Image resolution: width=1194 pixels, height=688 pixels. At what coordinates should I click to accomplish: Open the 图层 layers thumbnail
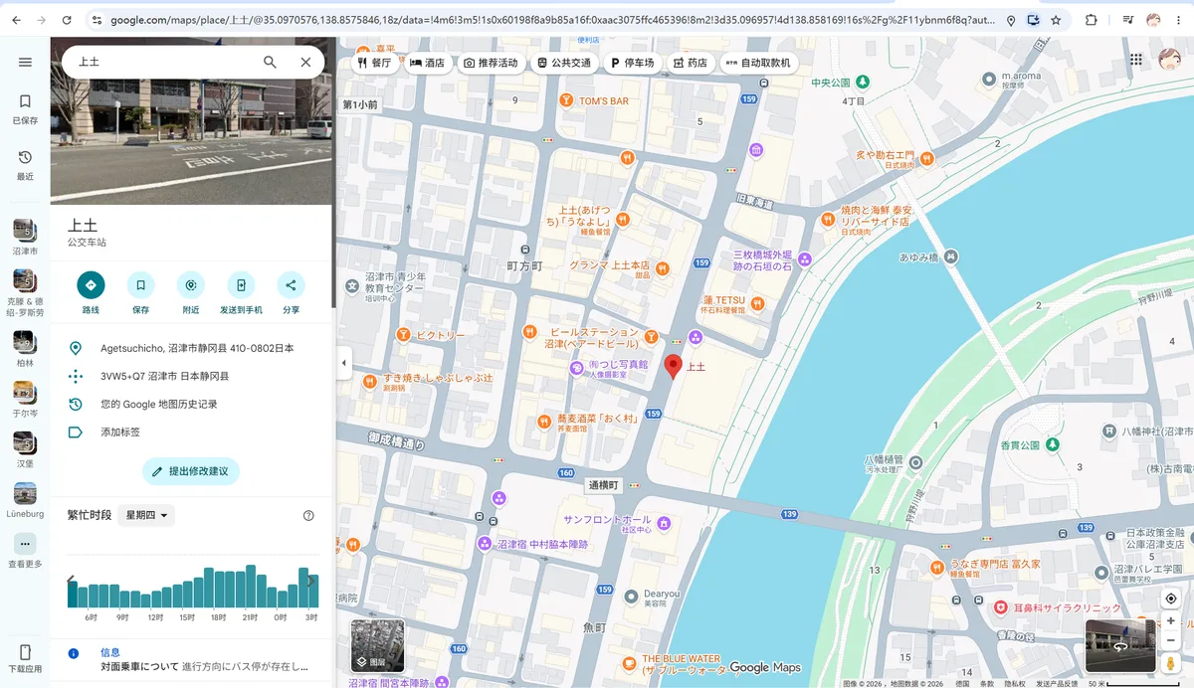[x=378, y=645]
